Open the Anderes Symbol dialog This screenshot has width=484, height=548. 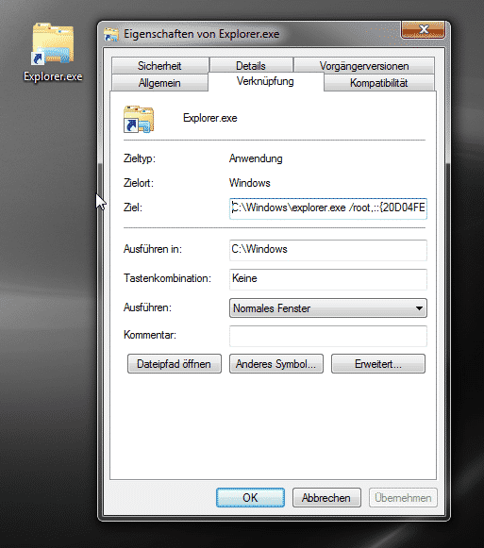tap(276, 364)
